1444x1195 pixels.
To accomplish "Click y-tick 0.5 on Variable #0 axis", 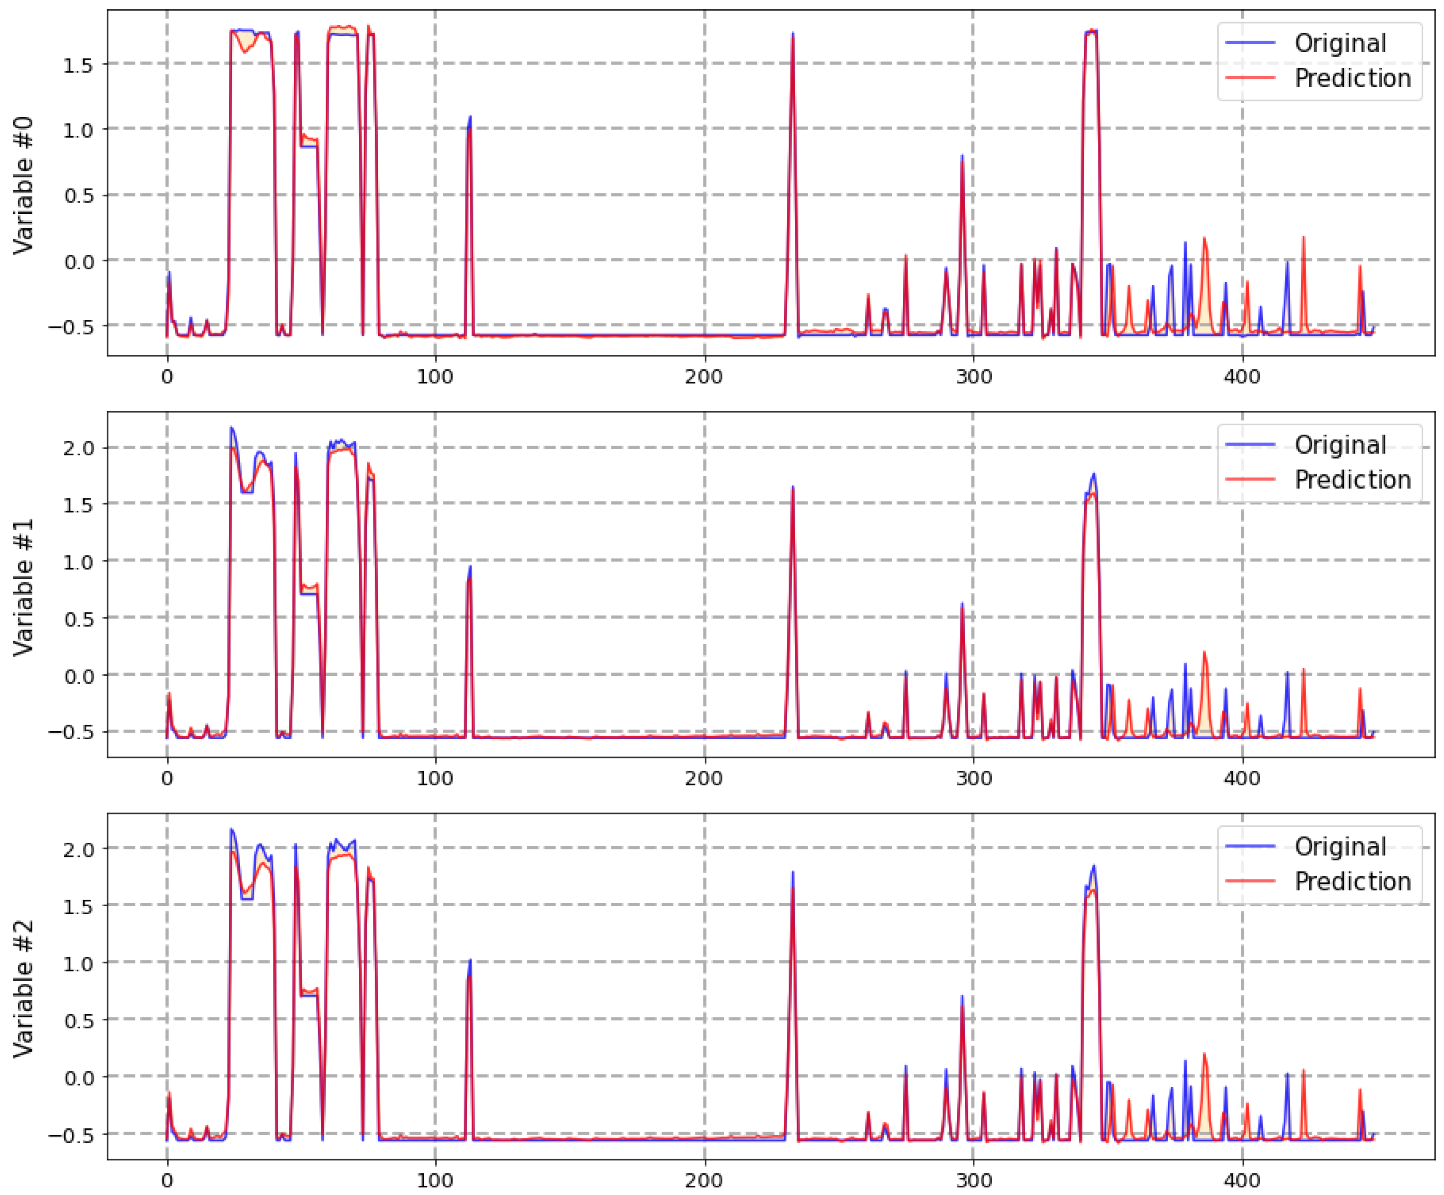I will click(78, 196).
